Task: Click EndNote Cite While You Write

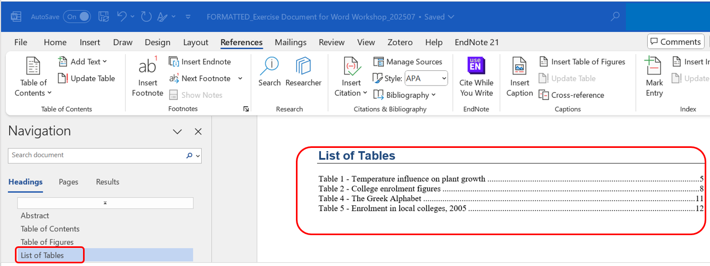Action: coord(476,66)
